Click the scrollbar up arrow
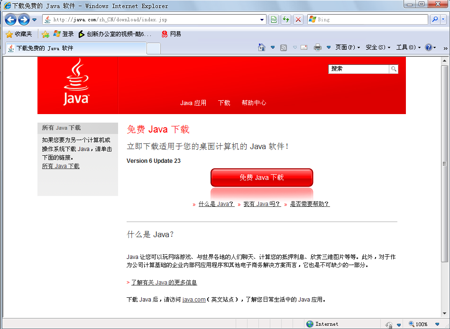Image resolution: width=450 pixels, height=329 pixels. tap(445, 61)
